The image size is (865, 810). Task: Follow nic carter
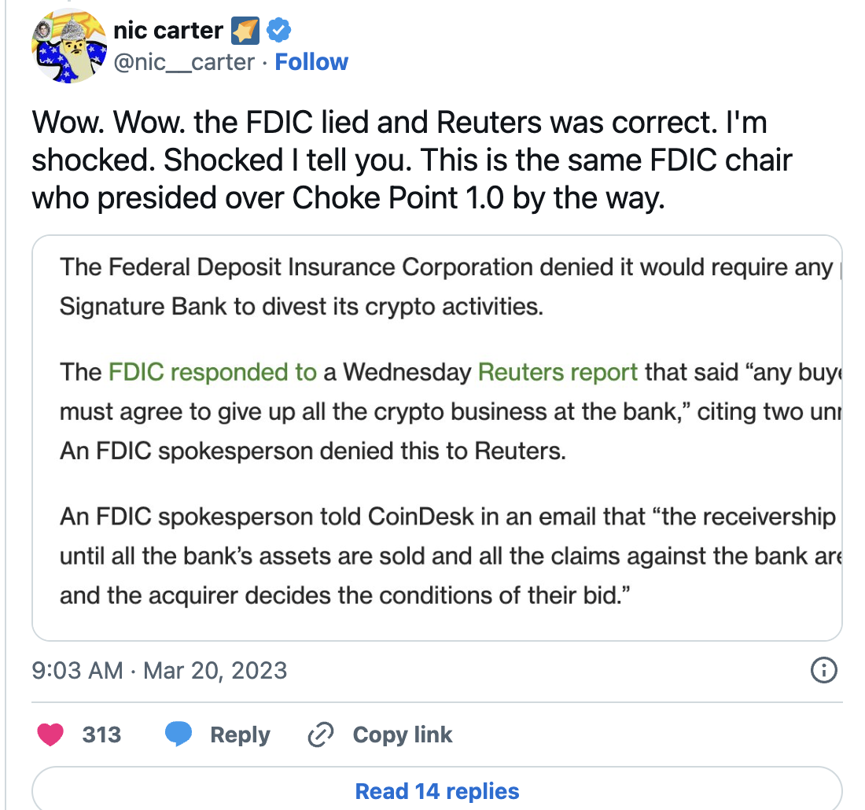(311, 62)
